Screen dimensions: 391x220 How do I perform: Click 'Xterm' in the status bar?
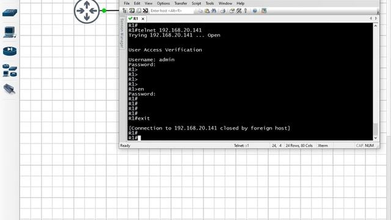323,145
